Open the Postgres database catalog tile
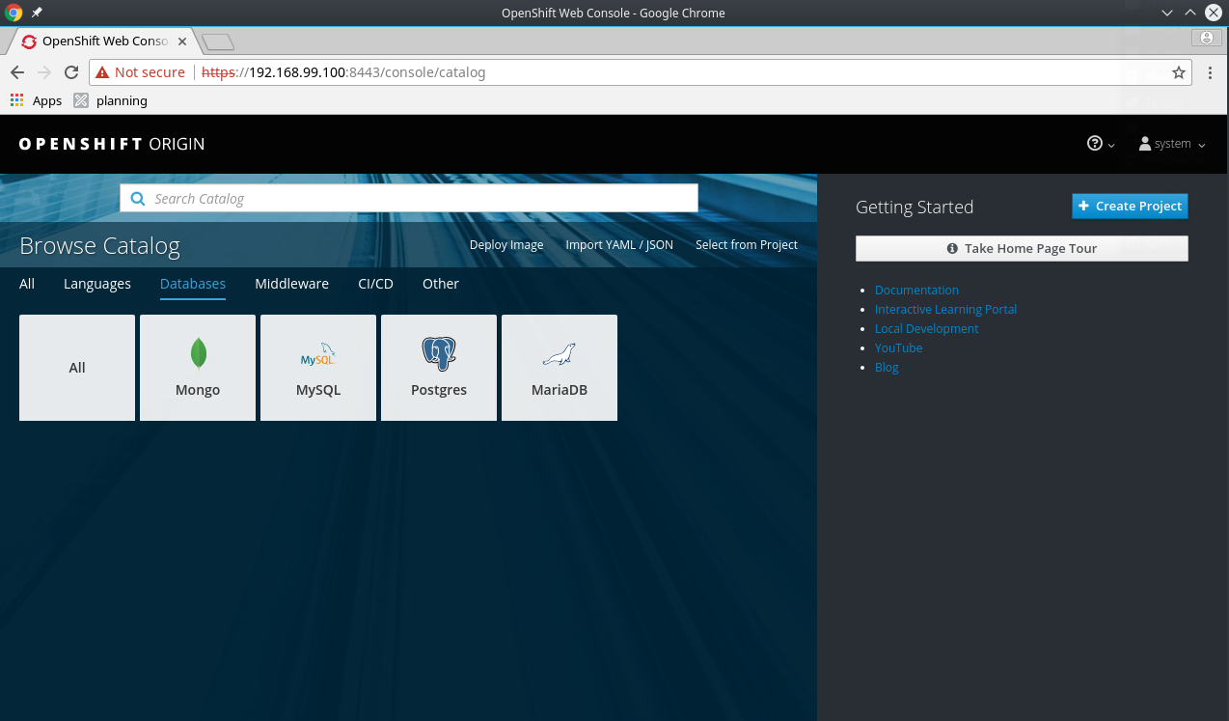 (x=439, y=368)
